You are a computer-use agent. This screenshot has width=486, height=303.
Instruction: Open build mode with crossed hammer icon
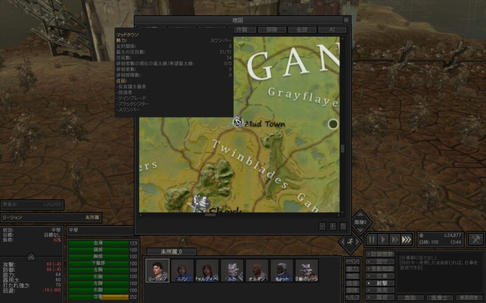pos(476,239)
